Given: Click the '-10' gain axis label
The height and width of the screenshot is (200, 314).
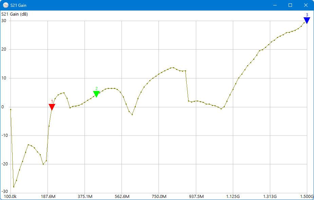Looking at the screenshot, I should point(4,135).
